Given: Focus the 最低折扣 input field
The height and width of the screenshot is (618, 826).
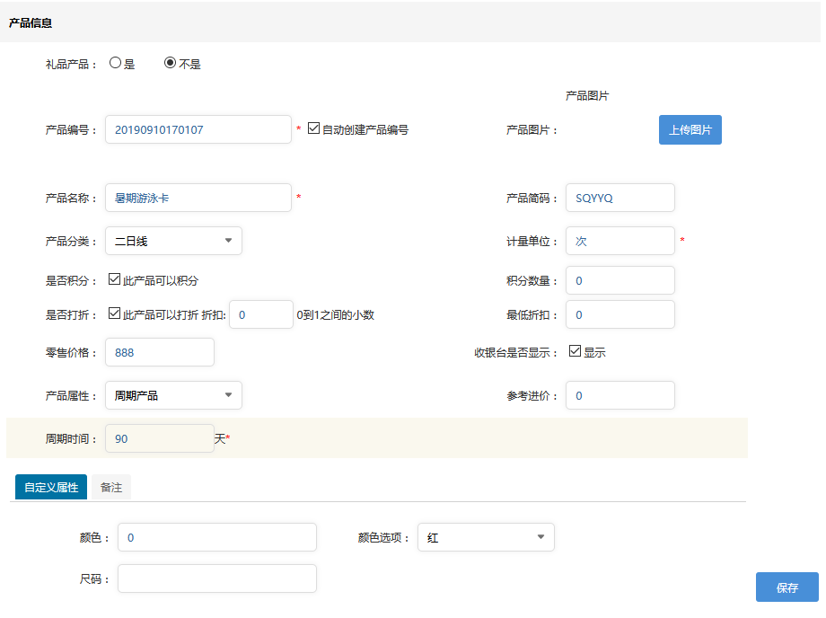Looking at the screenshot, I should coord(619,314).
